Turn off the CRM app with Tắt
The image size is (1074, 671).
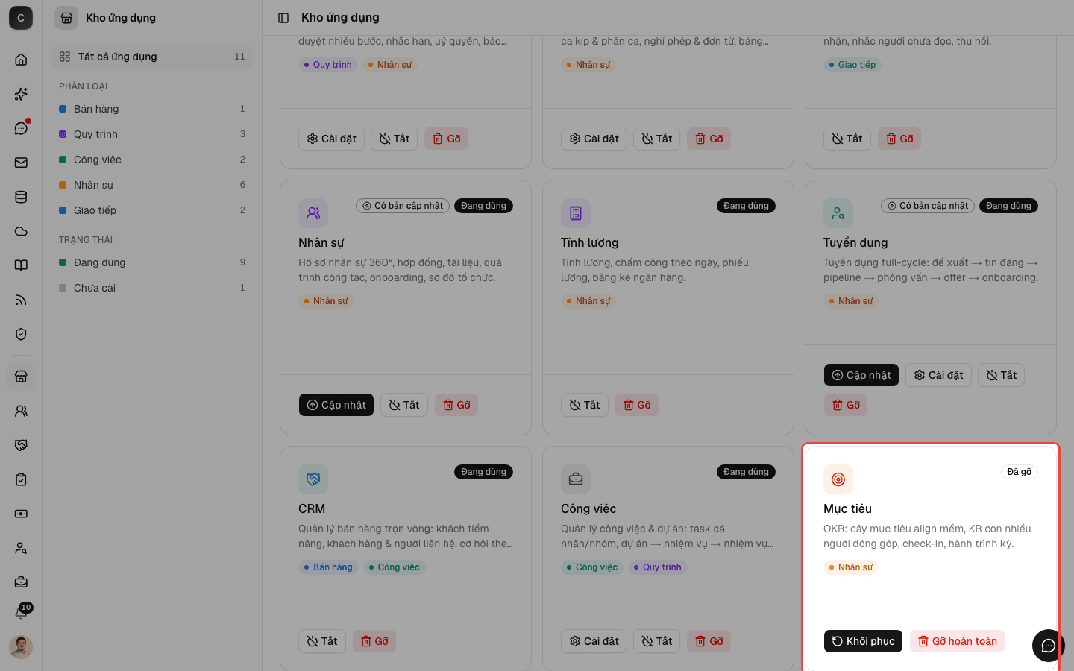click(322, 641)
